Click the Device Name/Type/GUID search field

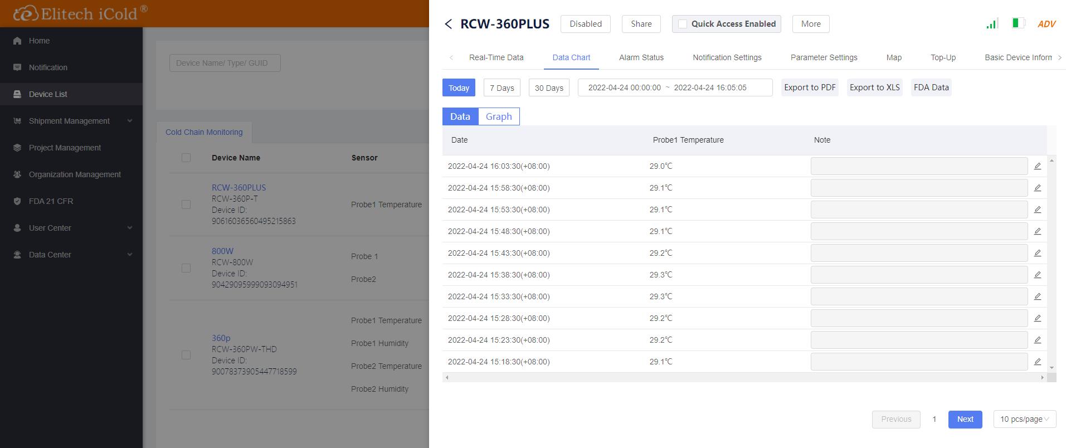(x=225, y=63)
